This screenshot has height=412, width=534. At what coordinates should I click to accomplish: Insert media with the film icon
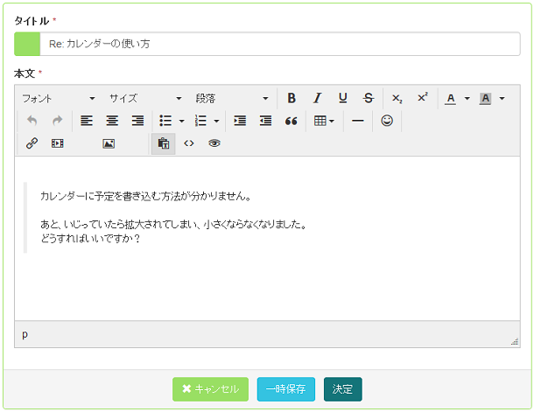point(57,143)
